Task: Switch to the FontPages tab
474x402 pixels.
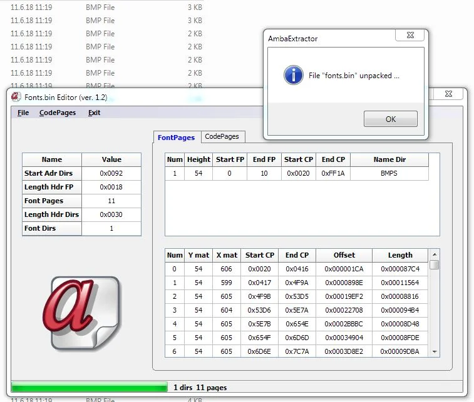Action: click(x=177, y=138)
